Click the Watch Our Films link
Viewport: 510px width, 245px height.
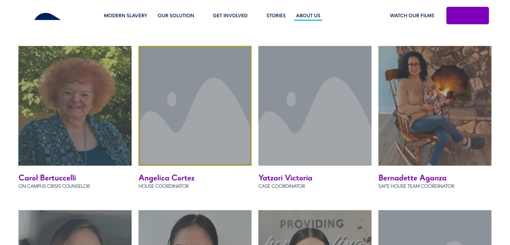pos(412,16)
